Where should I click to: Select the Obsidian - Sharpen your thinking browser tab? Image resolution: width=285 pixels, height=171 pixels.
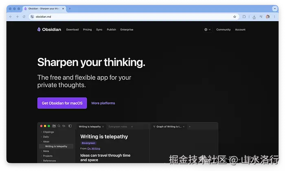pyautogui.click(x=44, y=9)
